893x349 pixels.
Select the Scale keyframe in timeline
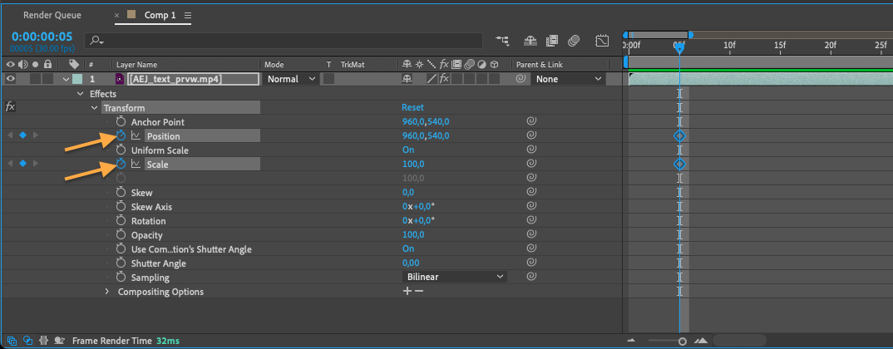(x=678, y=164)
